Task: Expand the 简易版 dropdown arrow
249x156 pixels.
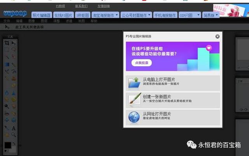Action: pyautogui.click(x=217, y=15)
